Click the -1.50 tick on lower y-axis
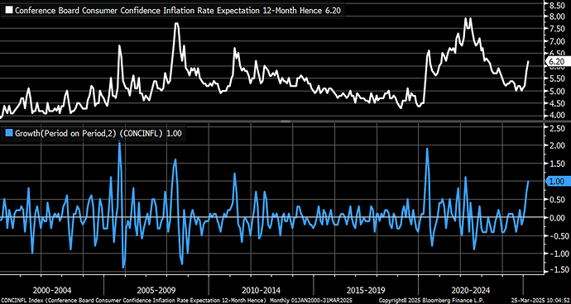571x304 pixels. point(558,270)
